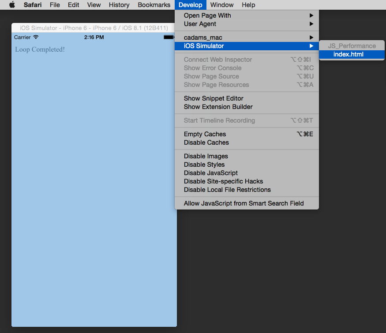Open the Bookmarks menu
This screenshot has width=386, height=333.
pyautogui.click(x=154, y=5)
